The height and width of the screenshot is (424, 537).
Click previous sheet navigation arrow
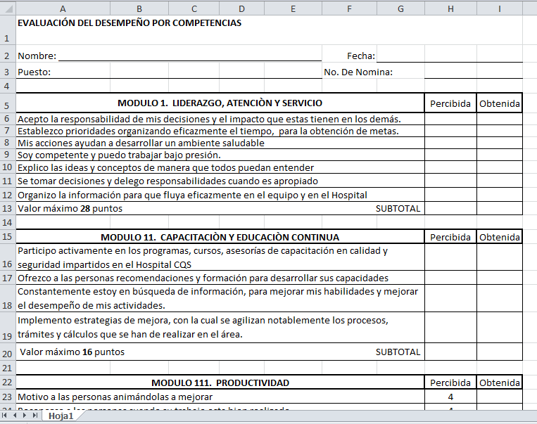[x=15, y=416]
